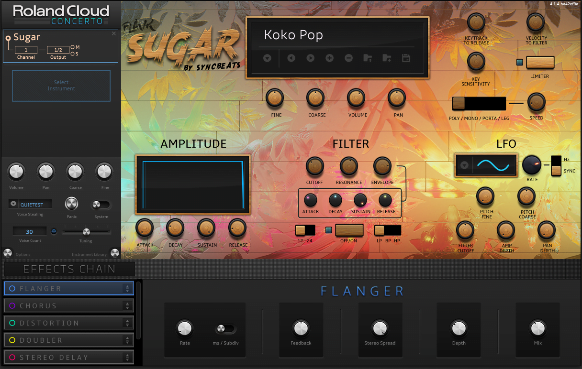Select the CHORUS effect slot
Image resolution: width=582 pixels, height=369 pixels.
(x=68, y=306)
